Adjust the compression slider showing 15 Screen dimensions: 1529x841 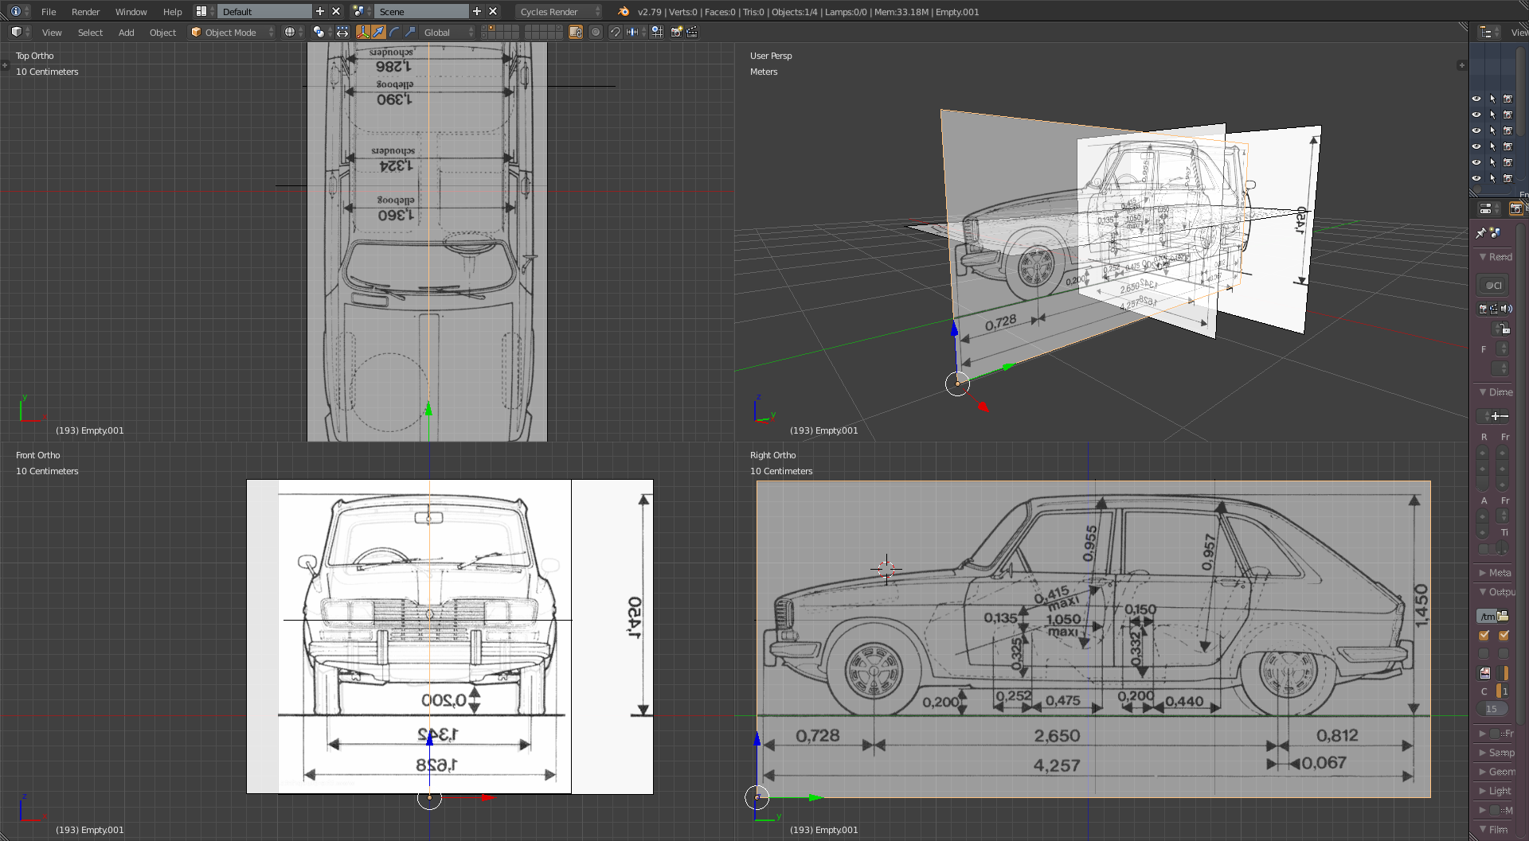click(x=1492, y=709)
